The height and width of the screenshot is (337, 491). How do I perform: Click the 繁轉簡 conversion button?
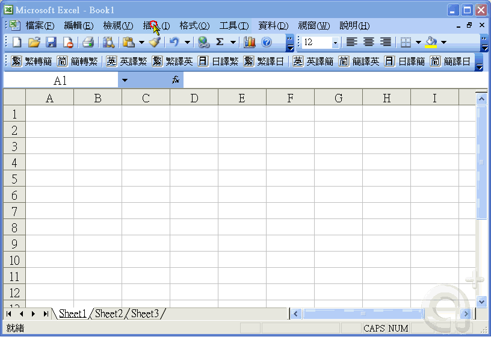tap(32, 61)
